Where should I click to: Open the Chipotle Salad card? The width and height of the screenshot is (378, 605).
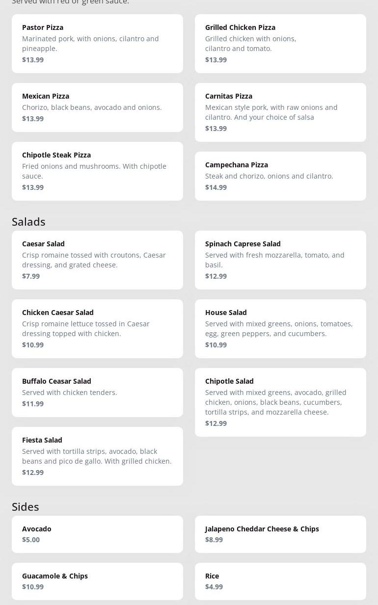[x=280, y=402]
